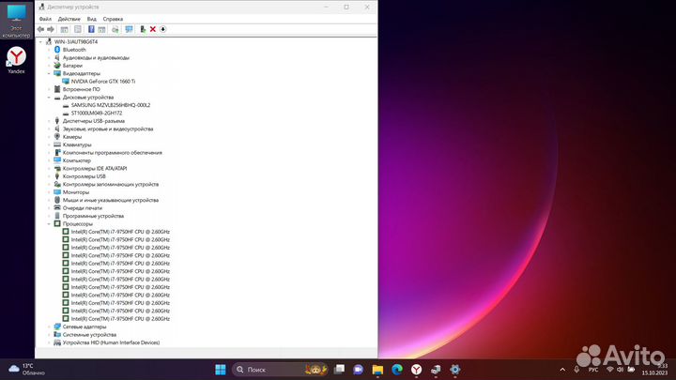
Task: Expand the Клавиатуры category
Action: point(49,144)
